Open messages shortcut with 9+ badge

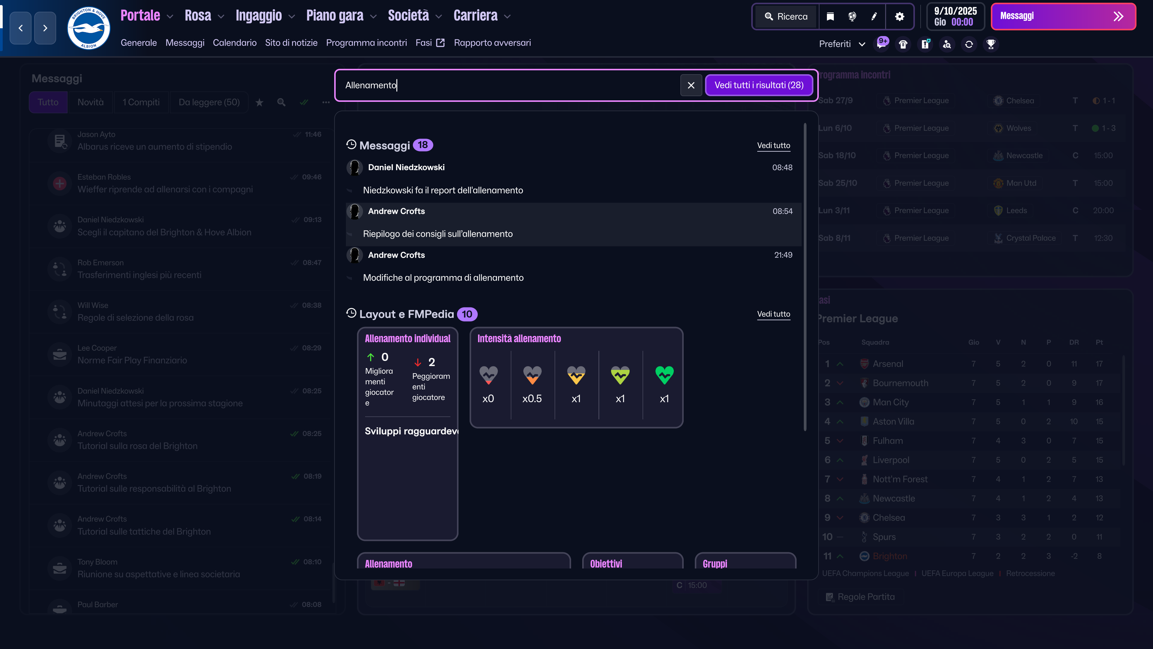click(881, 44)
